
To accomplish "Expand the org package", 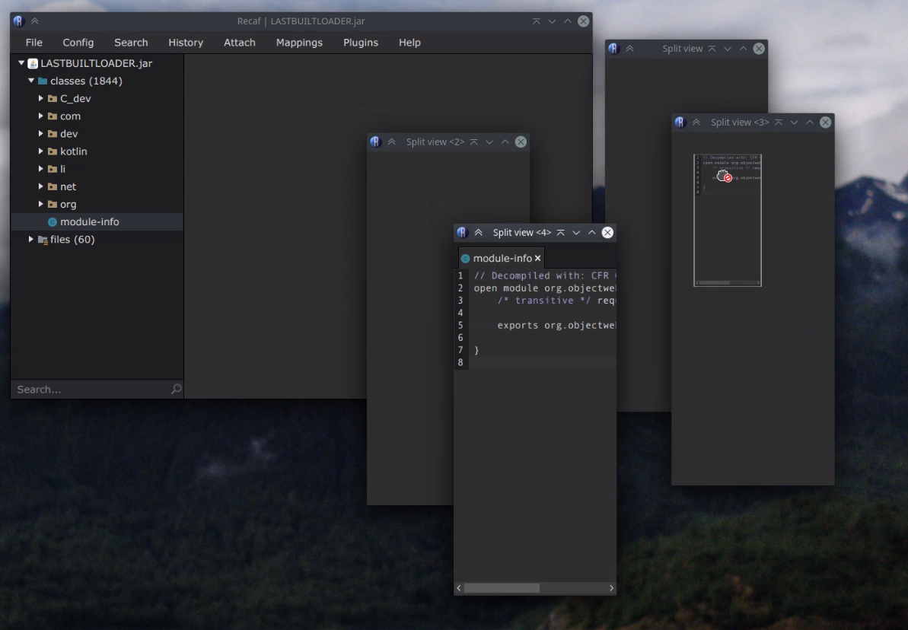I will pyautogui.click(x=40, y=204).
